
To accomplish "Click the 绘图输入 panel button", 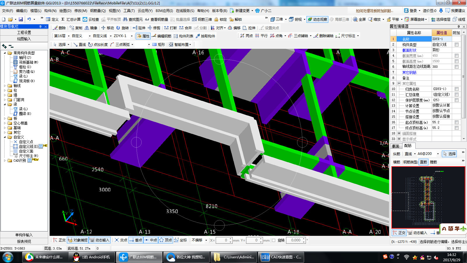I will (24, 39).
